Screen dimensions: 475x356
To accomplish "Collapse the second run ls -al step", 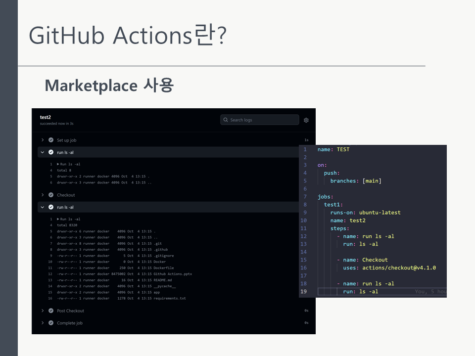I will click(x=43, y=207).
